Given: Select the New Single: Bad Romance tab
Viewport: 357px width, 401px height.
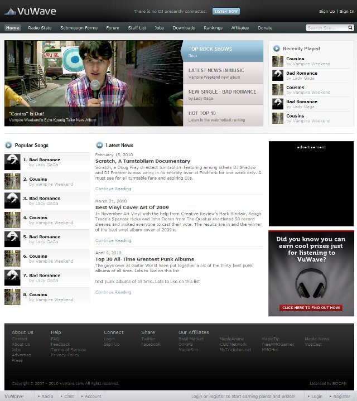Looking at the screenshot, I should (x=223, y=94).
